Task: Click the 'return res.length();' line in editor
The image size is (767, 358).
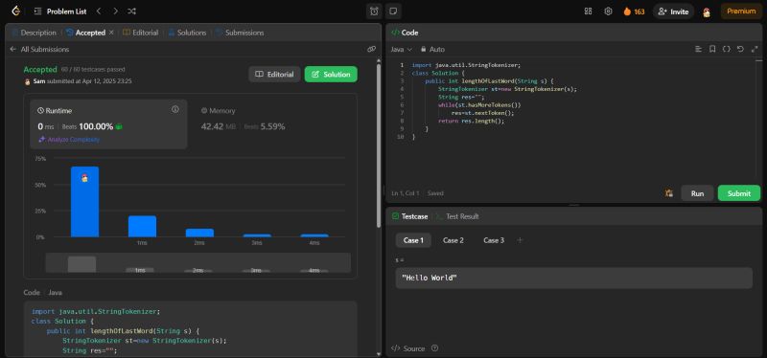Action: pos(471,122)
